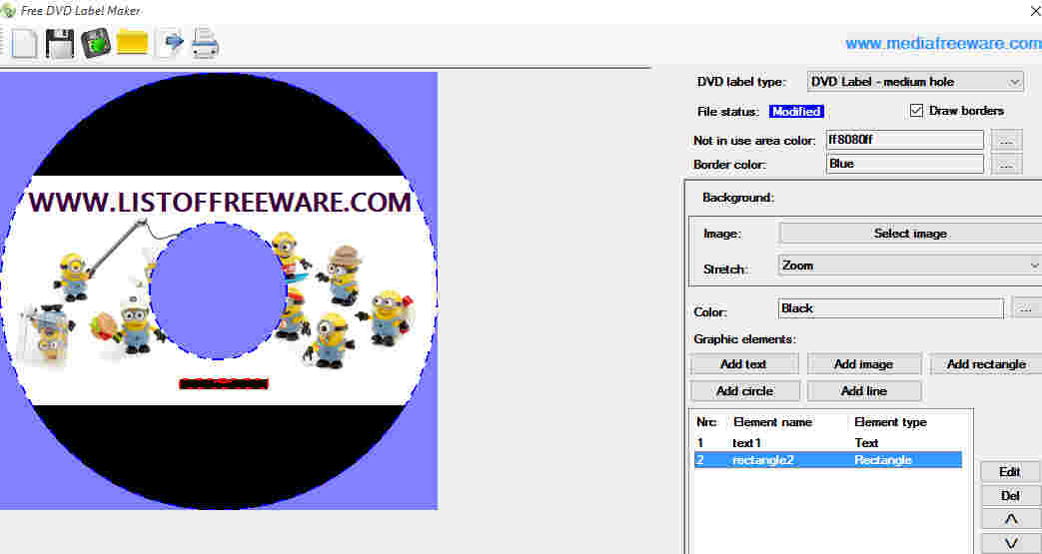The height and width of the screenshot is (554, 1042).
Task: Click the Border color Blue field
Action: tap(905, 164)
